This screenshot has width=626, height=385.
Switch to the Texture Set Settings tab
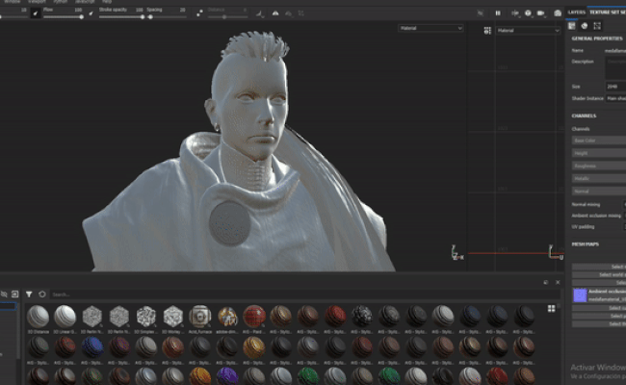(x=608, y=13)
